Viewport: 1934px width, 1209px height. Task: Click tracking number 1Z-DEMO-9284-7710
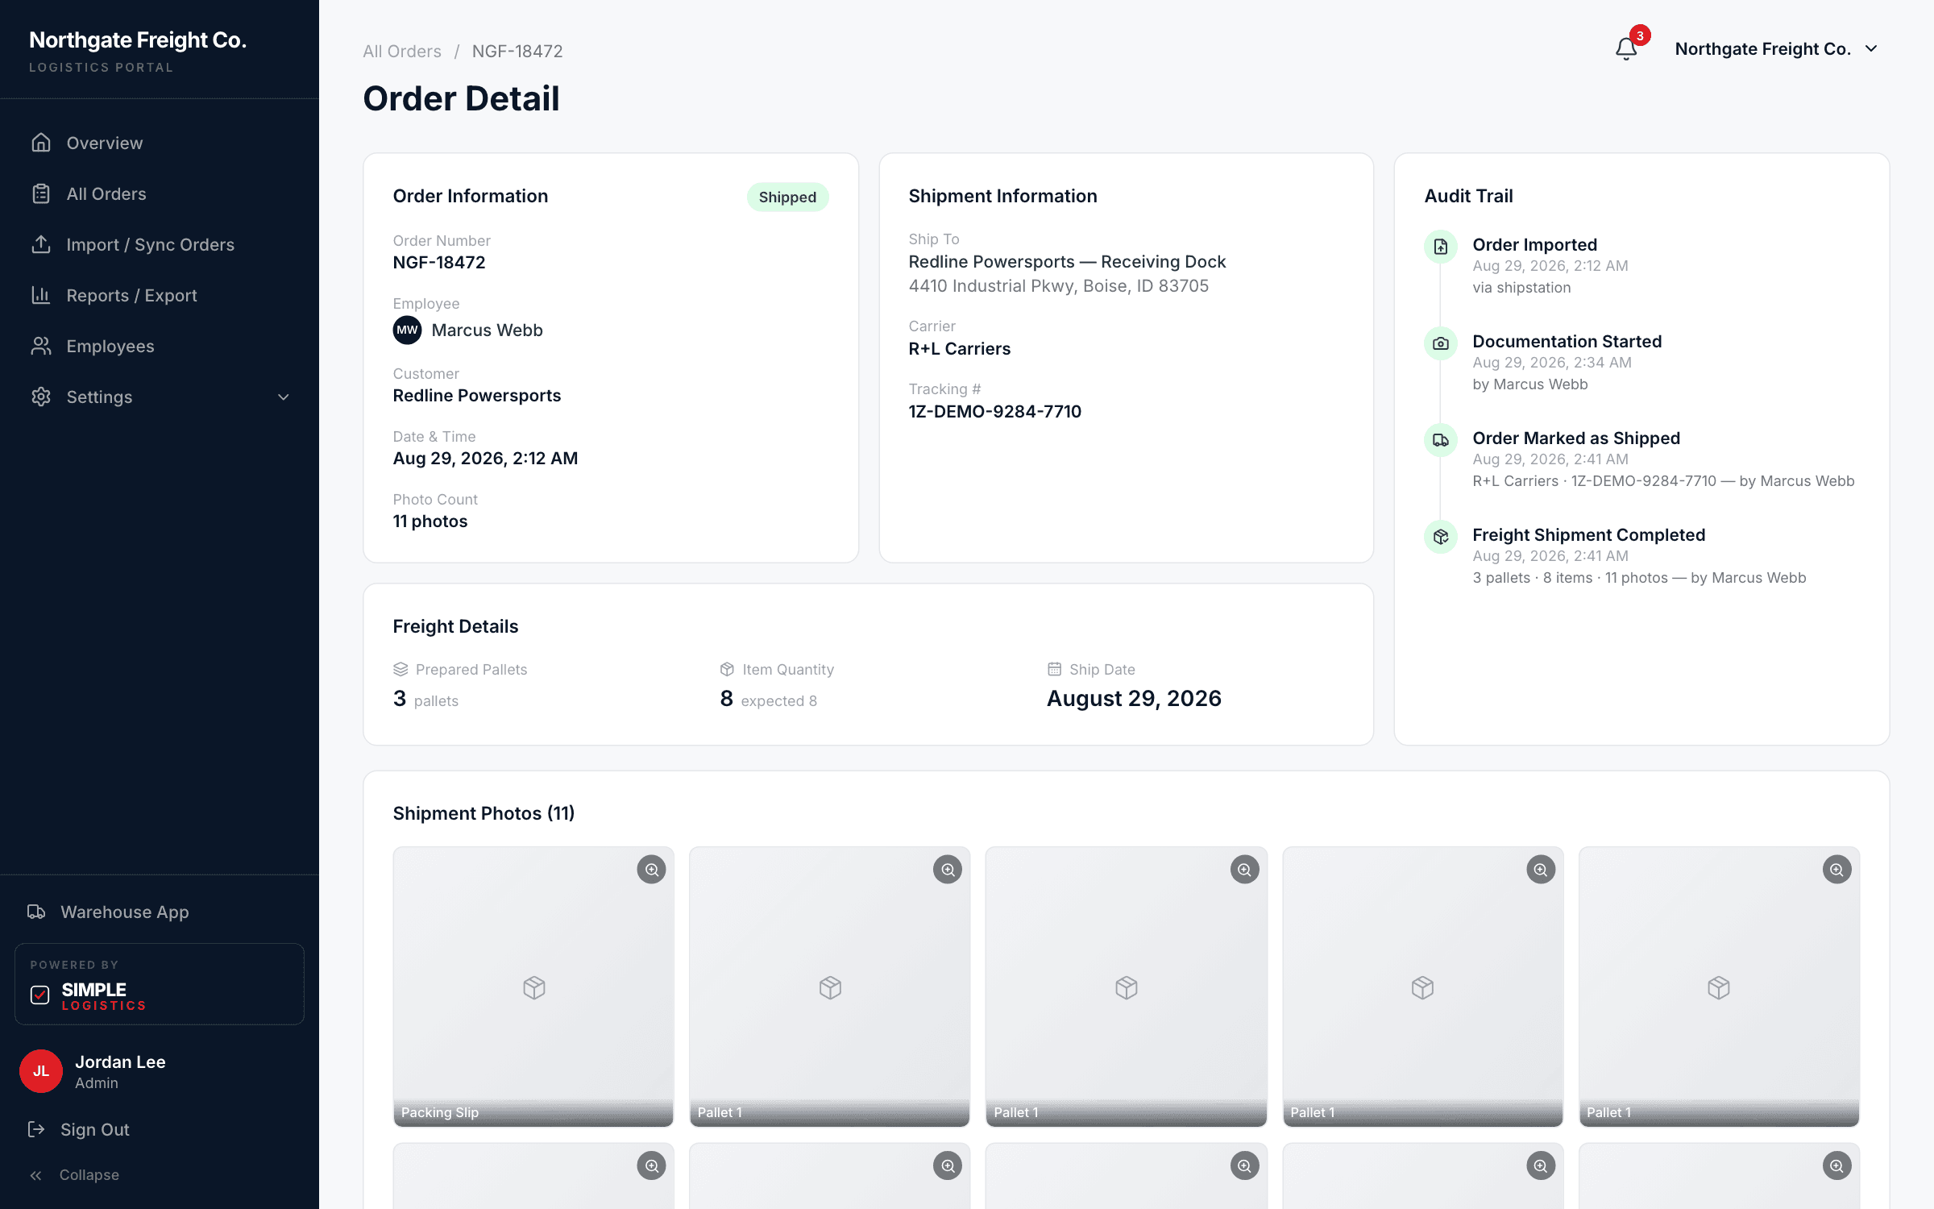995,411
